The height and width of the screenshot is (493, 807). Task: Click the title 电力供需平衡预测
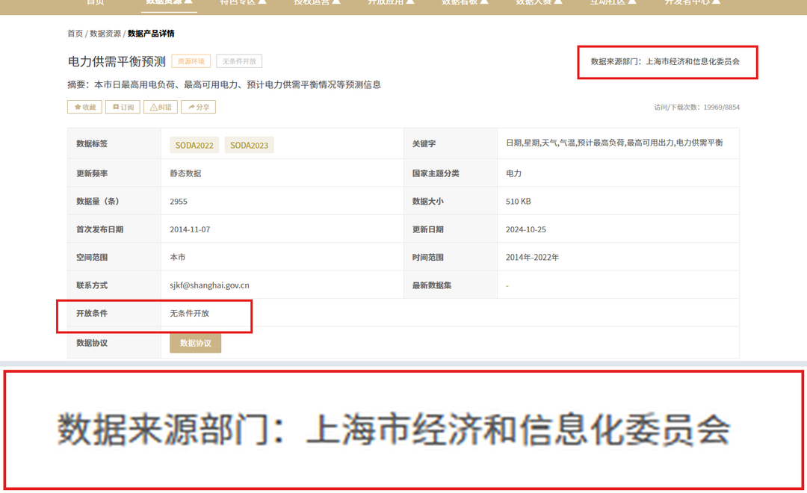click(x=117, y=62)
